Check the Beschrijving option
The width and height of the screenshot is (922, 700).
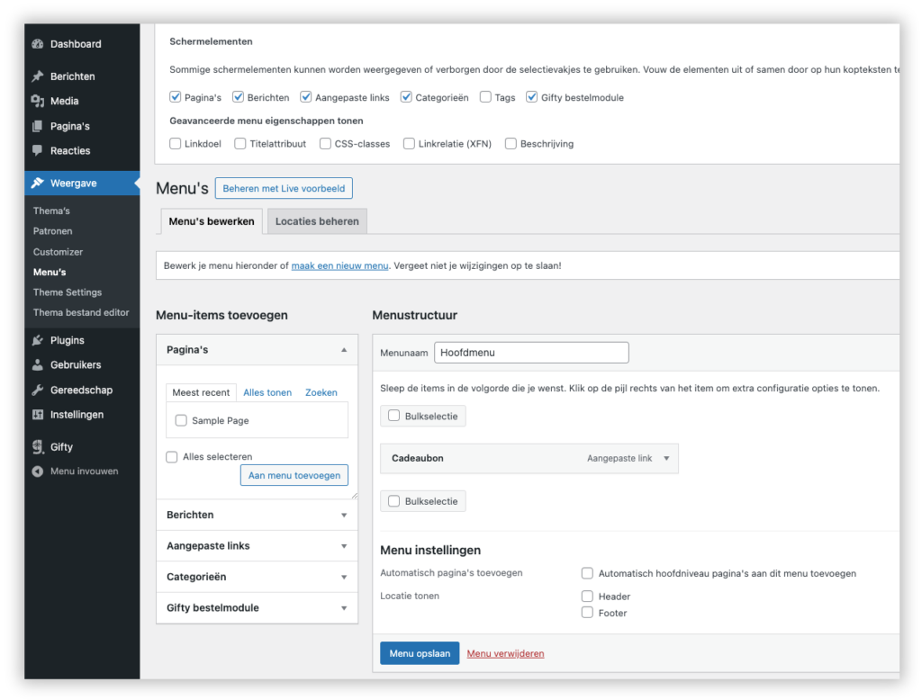coord(511,143)
